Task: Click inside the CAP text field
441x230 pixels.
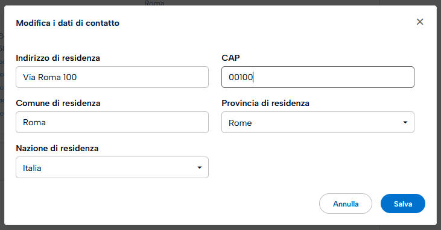Action: tap(318, 77)
